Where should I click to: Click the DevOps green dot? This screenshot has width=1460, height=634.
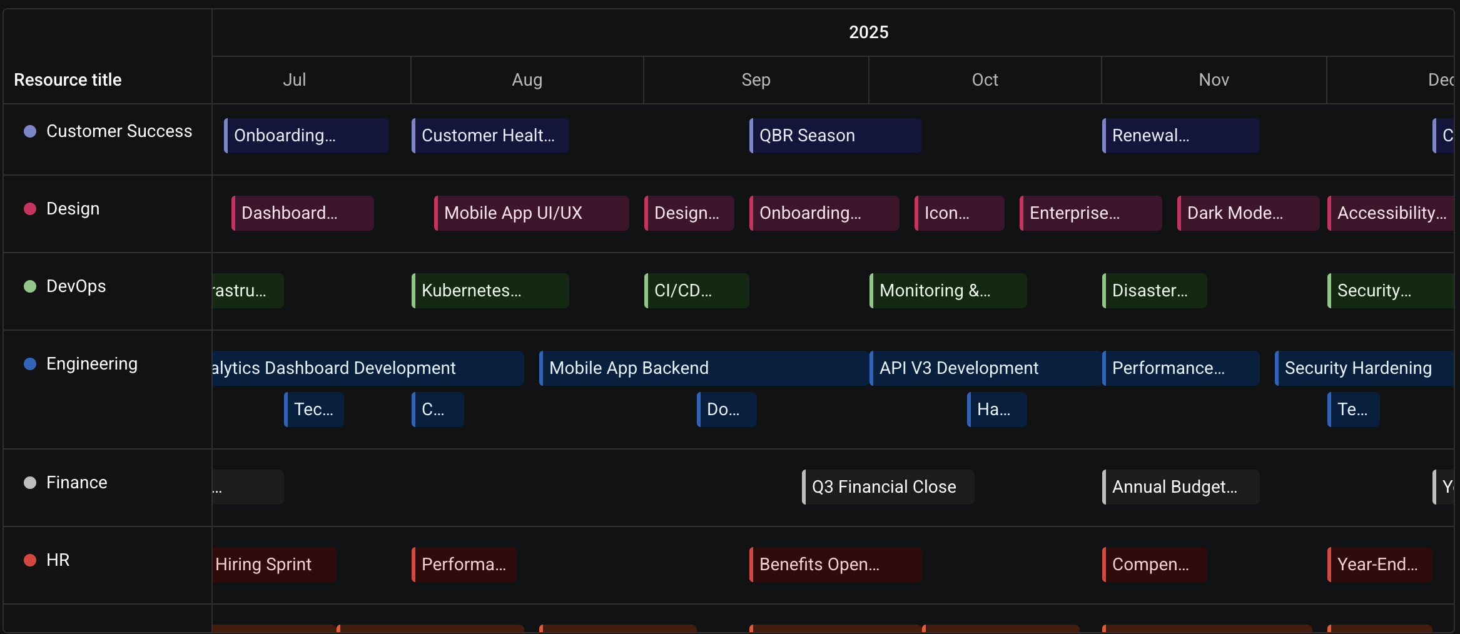[x=29, y=286]
